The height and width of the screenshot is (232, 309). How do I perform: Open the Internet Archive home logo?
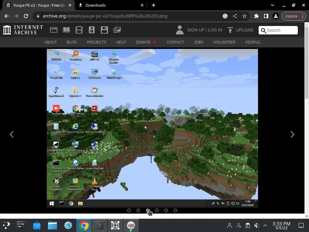23,30
